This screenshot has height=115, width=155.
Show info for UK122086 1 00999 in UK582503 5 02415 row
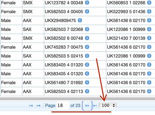coord(149,56)
